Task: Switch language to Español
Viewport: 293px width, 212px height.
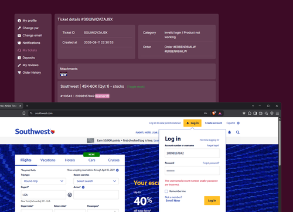Action: [231, 123]
